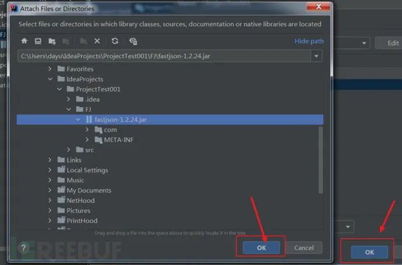This screenshot has height=265, width=402.
Task: Click the project directory toolbar icon
Action: point(52,41)
